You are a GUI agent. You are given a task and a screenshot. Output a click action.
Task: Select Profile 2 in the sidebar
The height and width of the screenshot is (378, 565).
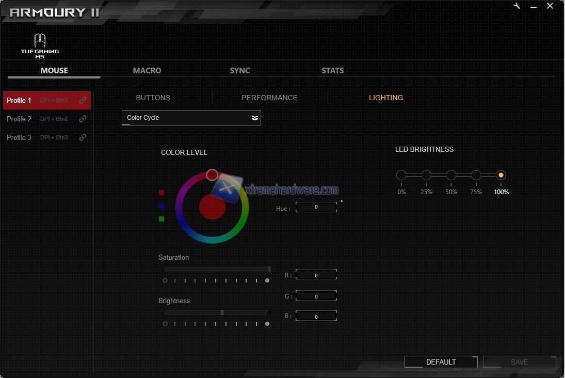pyautogui.click(x=19, y=119)
